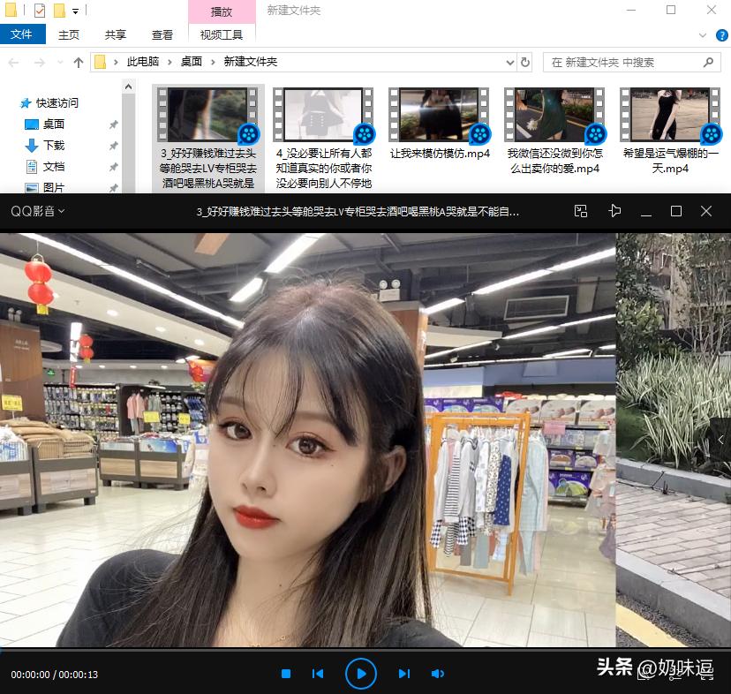Stop video playback

[286, 674]
